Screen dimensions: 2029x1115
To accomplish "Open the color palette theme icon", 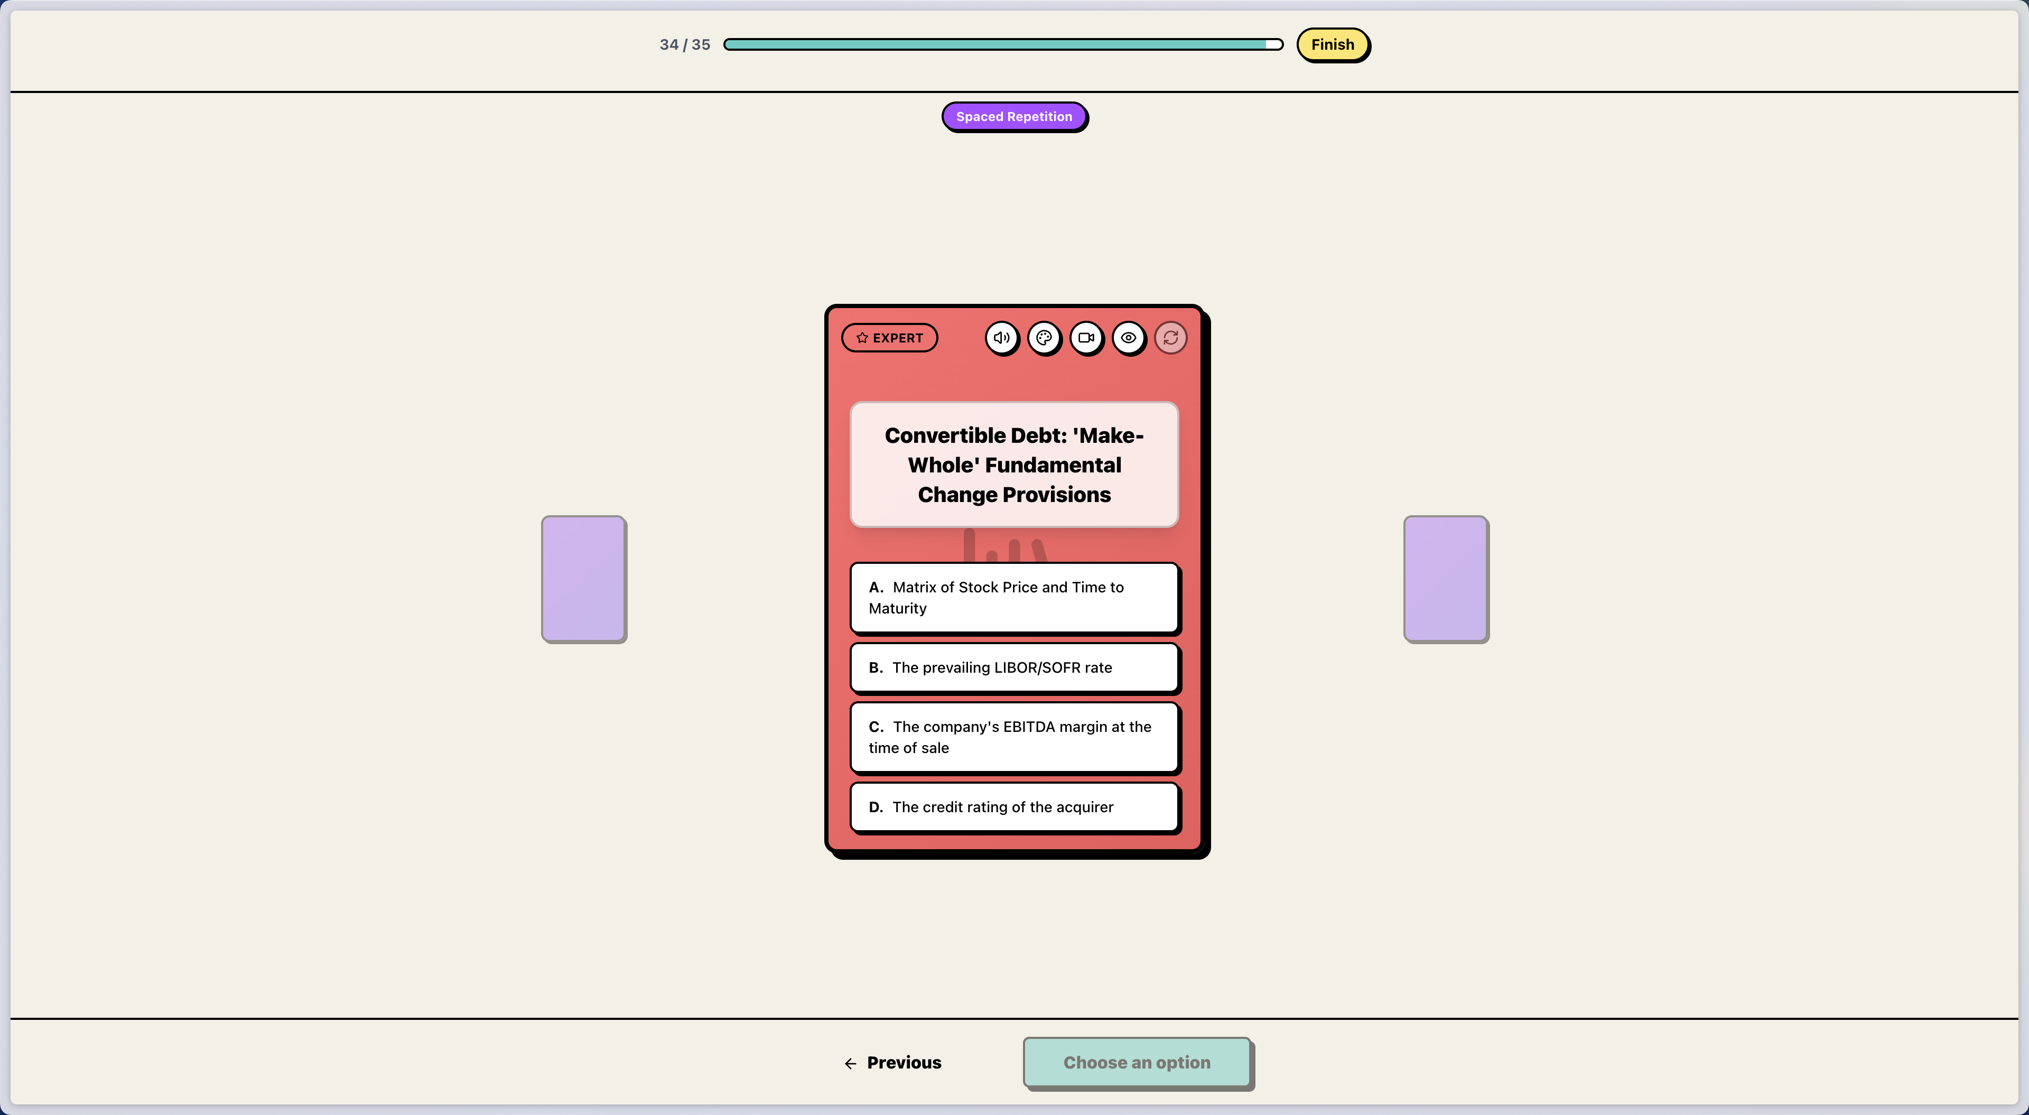I will click(1044, 338).
